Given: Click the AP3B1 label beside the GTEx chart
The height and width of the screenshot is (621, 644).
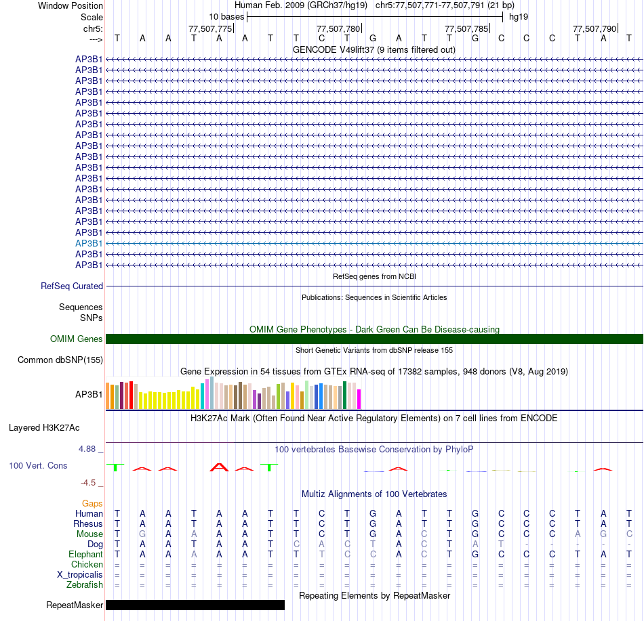Looking at the screenshot, I should (89, 394).
